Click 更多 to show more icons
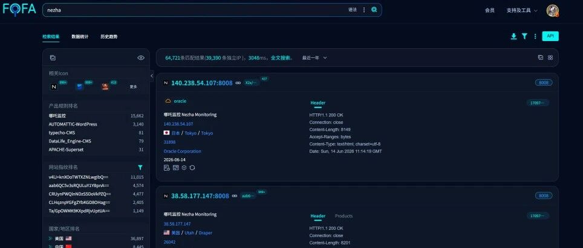 point(133,87)
